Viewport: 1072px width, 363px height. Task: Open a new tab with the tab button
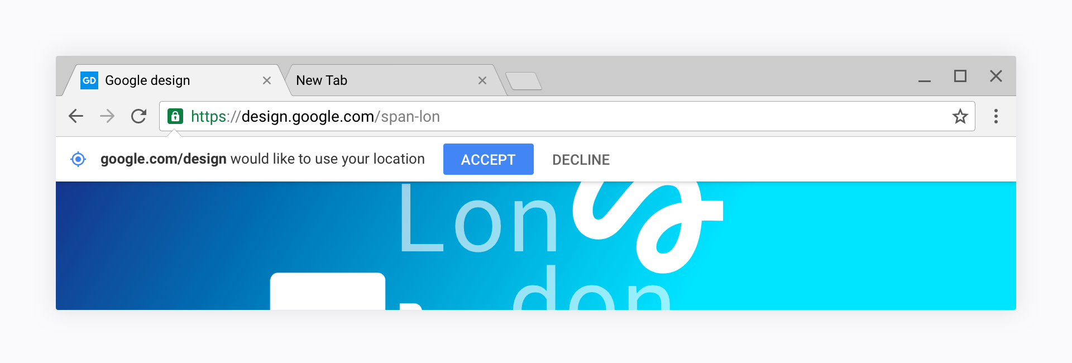[524, 81]
